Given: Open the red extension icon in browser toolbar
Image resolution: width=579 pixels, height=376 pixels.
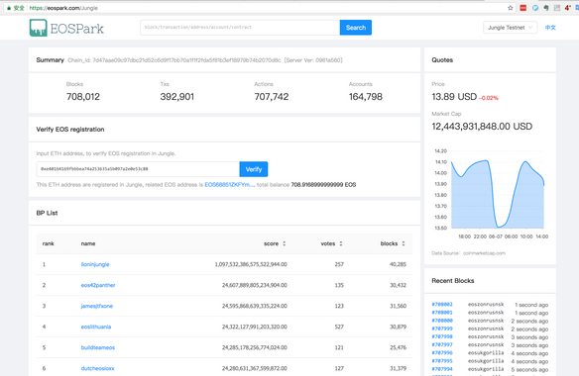Looking at the screenshot, I should click(x=522, y=8).
